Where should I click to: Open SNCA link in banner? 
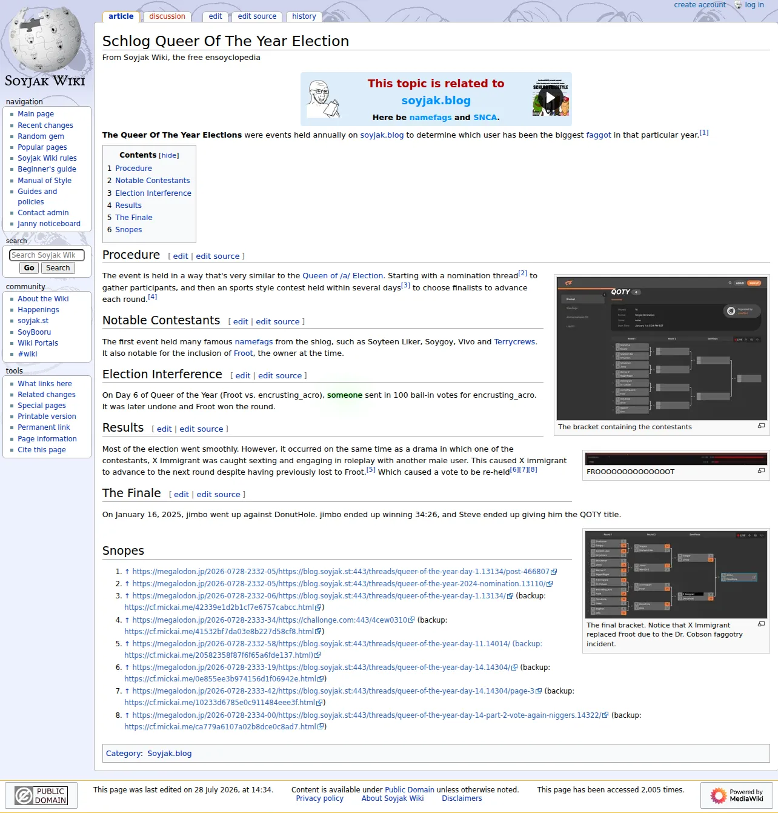[x=485, y=118]
